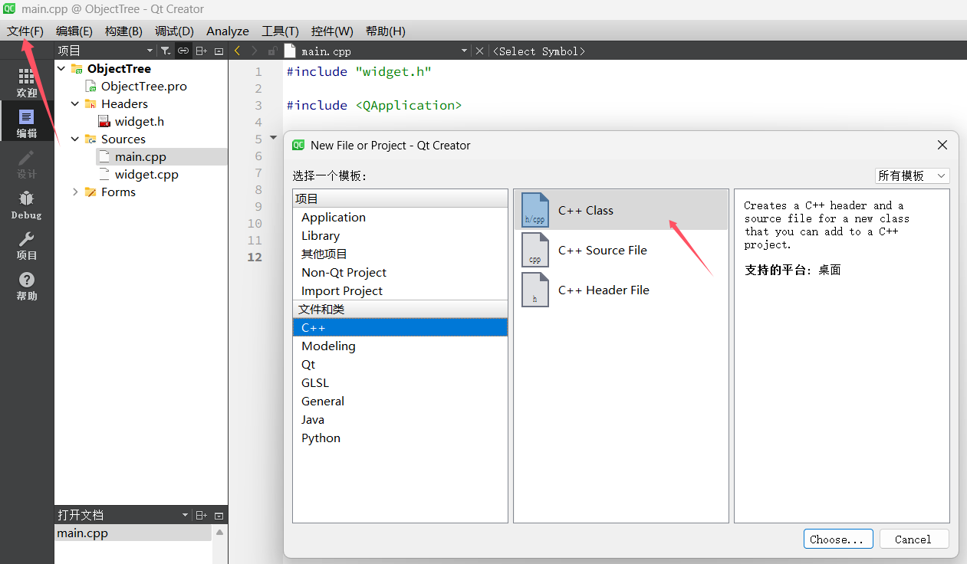
Task: Select Java category
Action: click(400, 419)
